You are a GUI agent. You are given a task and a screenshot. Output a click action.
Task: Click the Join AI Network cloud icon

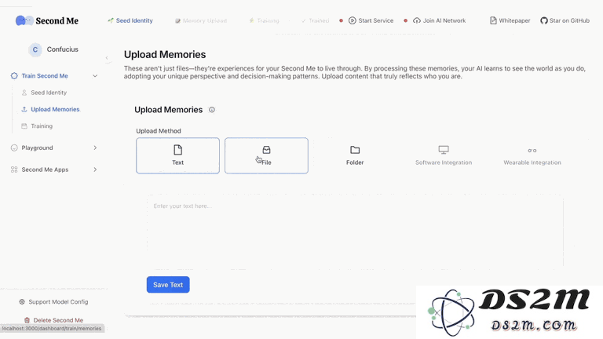(417, 20)
